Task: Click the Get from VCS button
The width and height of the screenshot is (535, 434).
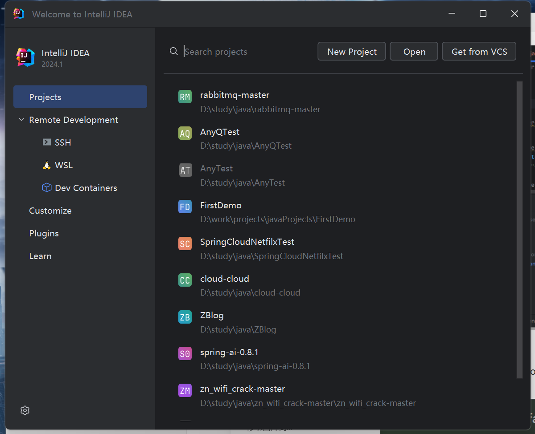Action: (479, 52)
